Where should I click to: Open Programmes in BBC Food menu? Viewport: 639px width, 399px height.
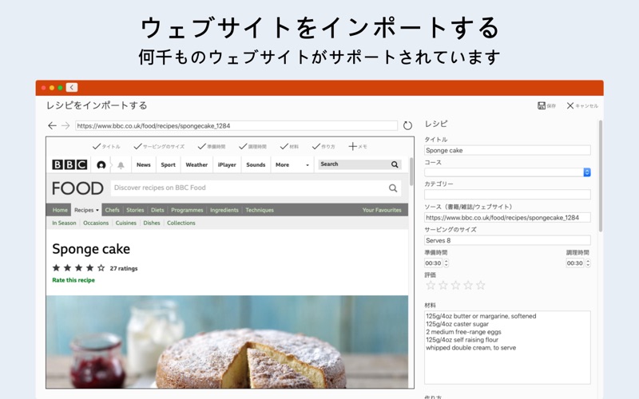187,210
